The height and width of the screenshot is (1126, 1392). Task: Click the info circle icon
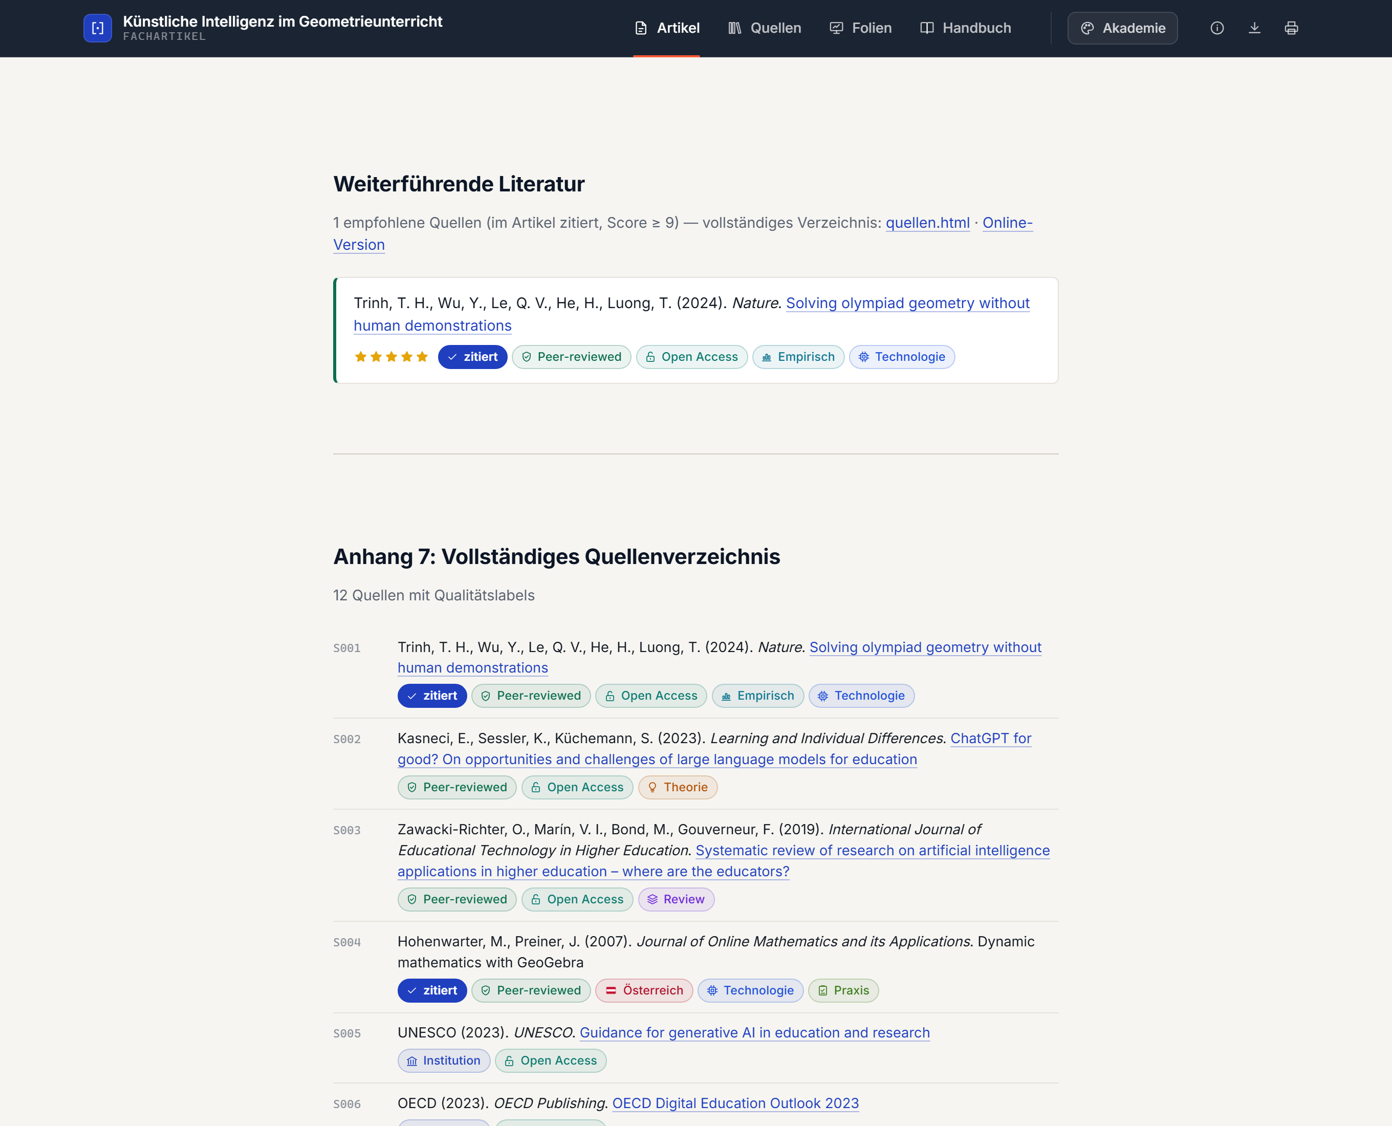coord(1217,28)
